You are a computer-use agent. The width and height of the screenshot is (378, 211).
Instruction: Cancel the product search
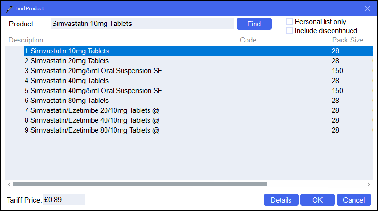tap(354, 200)
